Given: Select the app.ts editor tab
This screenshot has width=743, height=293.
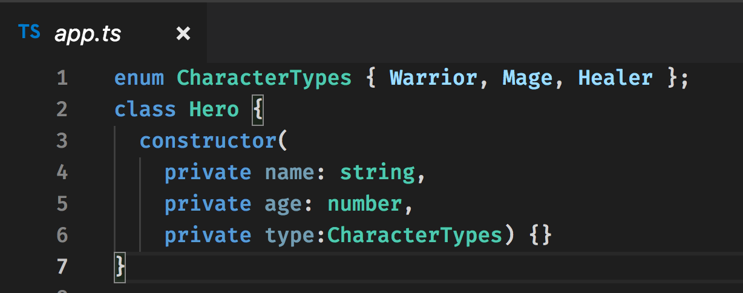Looking at the screenshot, I should click(88, 34).
